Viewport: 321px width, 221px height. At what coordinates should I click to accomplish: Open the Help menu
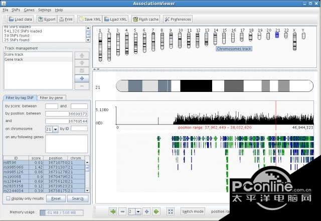pos(59,10)
